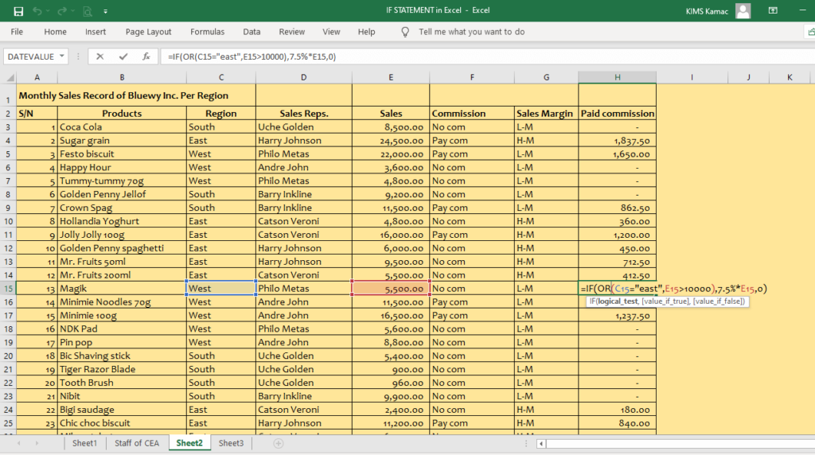
Task: Click the Golden Penny Jellof cell
Action: tap(122, 194)
